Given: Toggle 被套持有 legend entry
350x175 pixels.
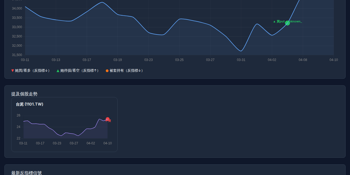Looking at the screenshot, I should click(124, 71).
